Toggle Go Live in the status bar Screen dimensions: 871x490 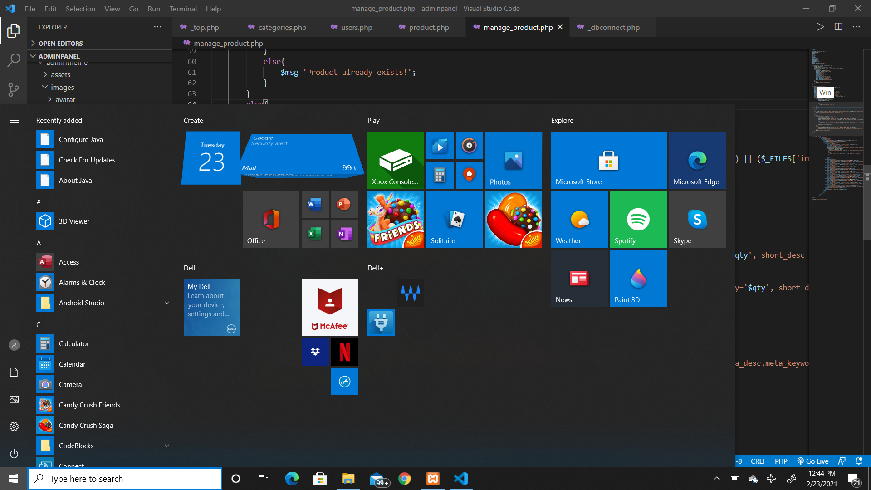(x=813, y=461)
